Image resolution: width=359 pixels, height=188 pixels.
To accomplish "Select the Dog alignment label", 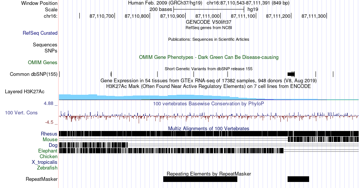I will pyautogui.click(x=53, y=145).
